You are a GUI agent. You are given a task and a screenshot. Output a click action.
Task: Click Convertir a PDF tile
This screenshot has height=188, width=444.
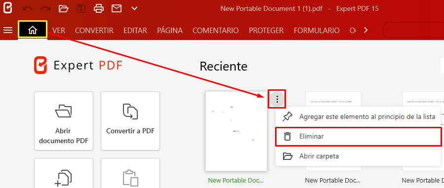point(130,121)
